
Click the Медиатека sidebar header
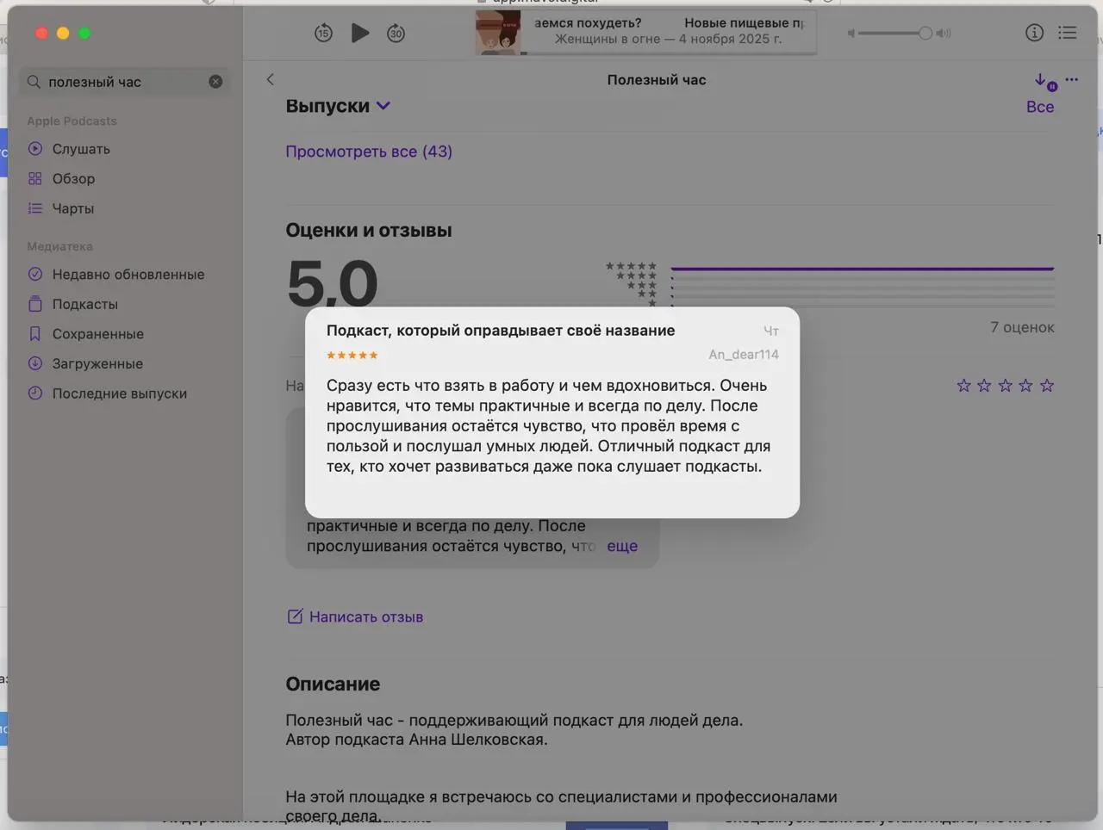click(59, 246)
